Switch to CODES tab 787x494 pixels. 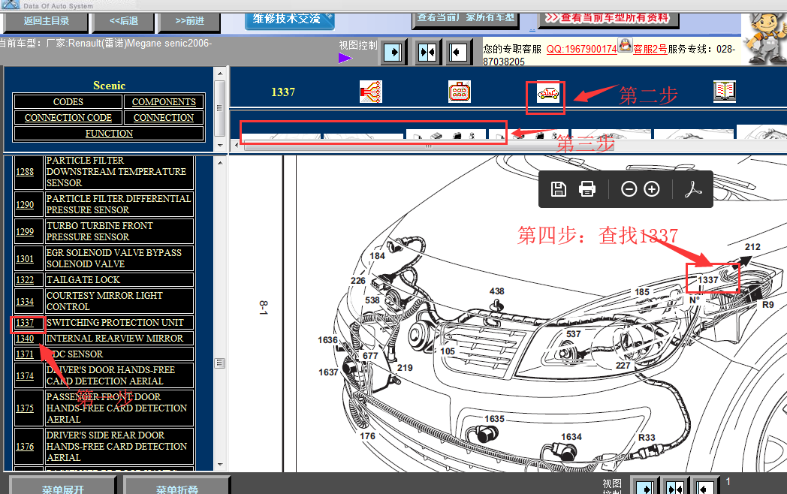(68, 101)
